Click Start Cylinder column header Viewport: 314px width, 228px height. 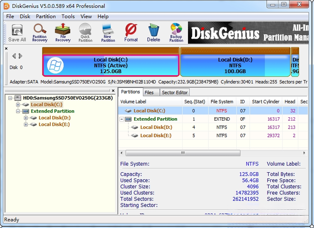266,102
